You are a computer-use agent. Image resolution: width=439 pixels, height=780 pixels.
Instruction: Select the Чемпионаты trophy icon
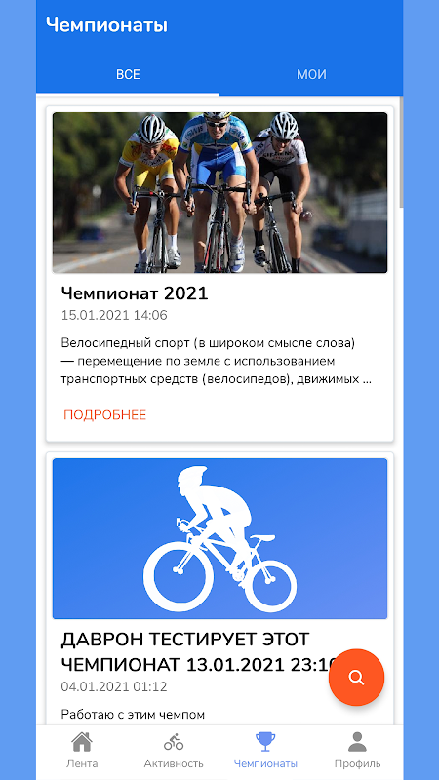tap(265, 742)
